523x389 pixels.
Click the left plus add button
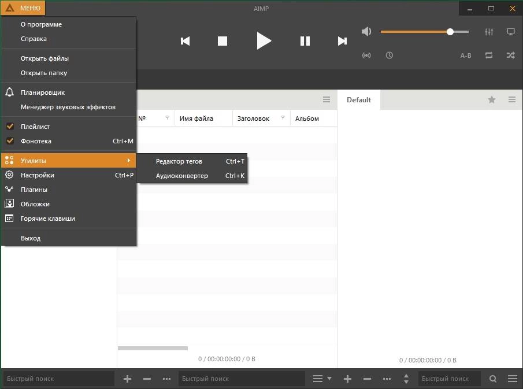click(127, 379)
